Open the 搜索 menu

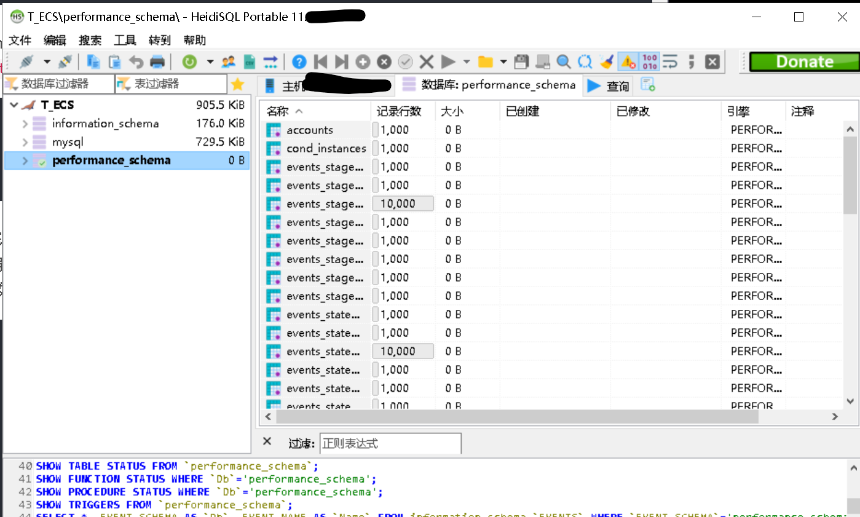90,40
